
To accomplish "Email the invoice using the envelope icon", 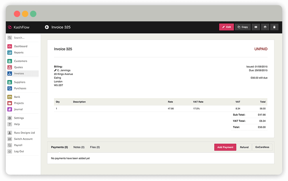I will (256, 27).
